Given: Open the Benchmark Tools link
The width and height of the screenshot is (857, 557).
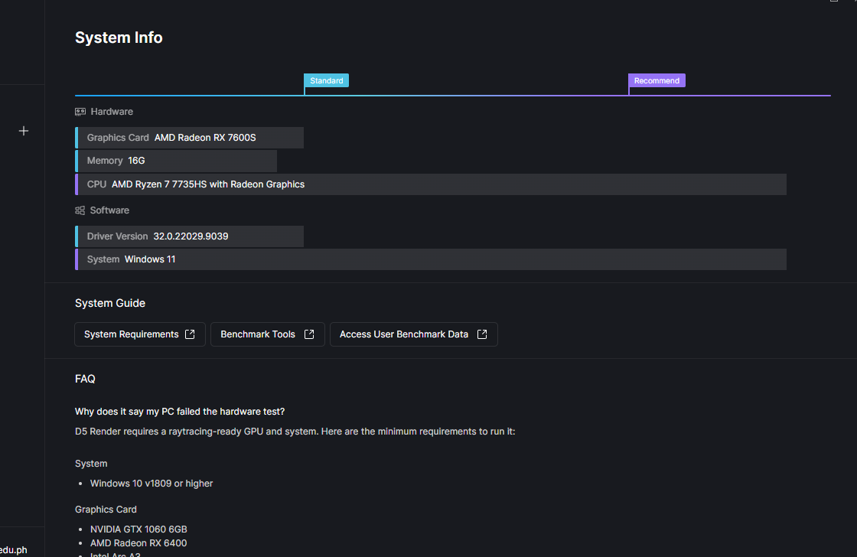Looking at the screenshot, I should pos(258,334).
